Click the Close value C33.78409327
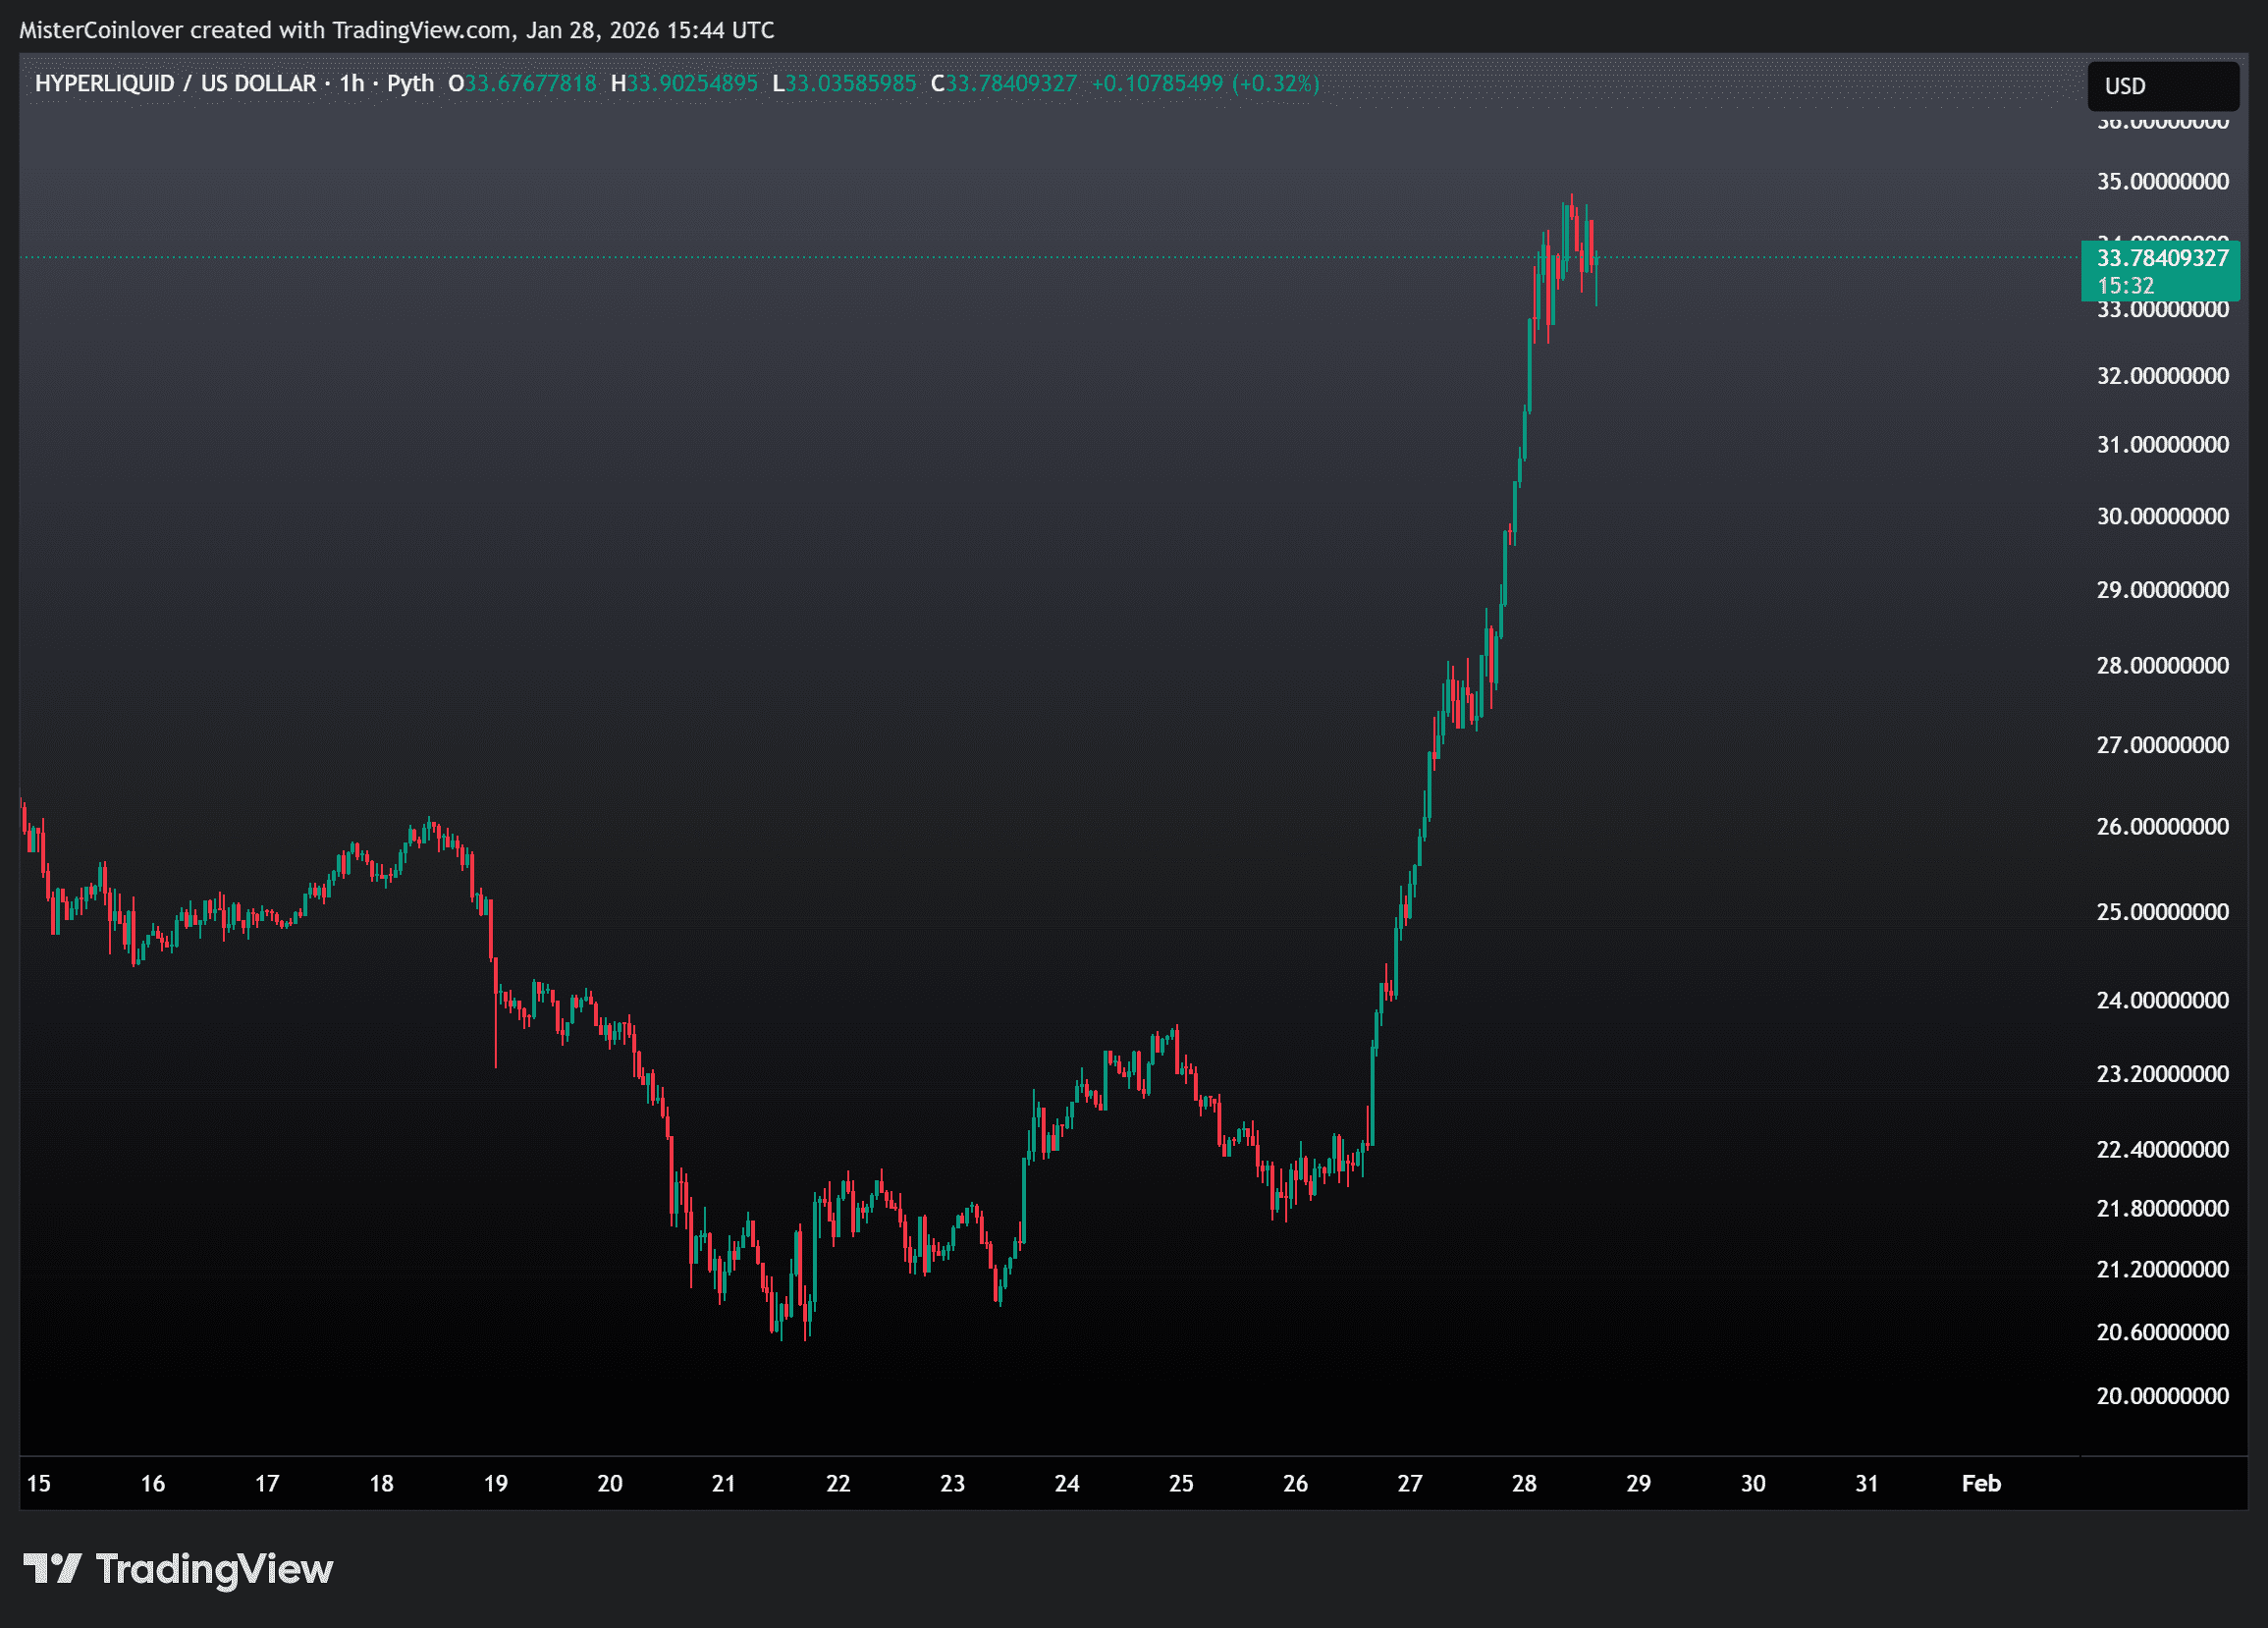The height and width of the screenshot is (1628, 2268). pyautogui.click(x=1004, y=83)
